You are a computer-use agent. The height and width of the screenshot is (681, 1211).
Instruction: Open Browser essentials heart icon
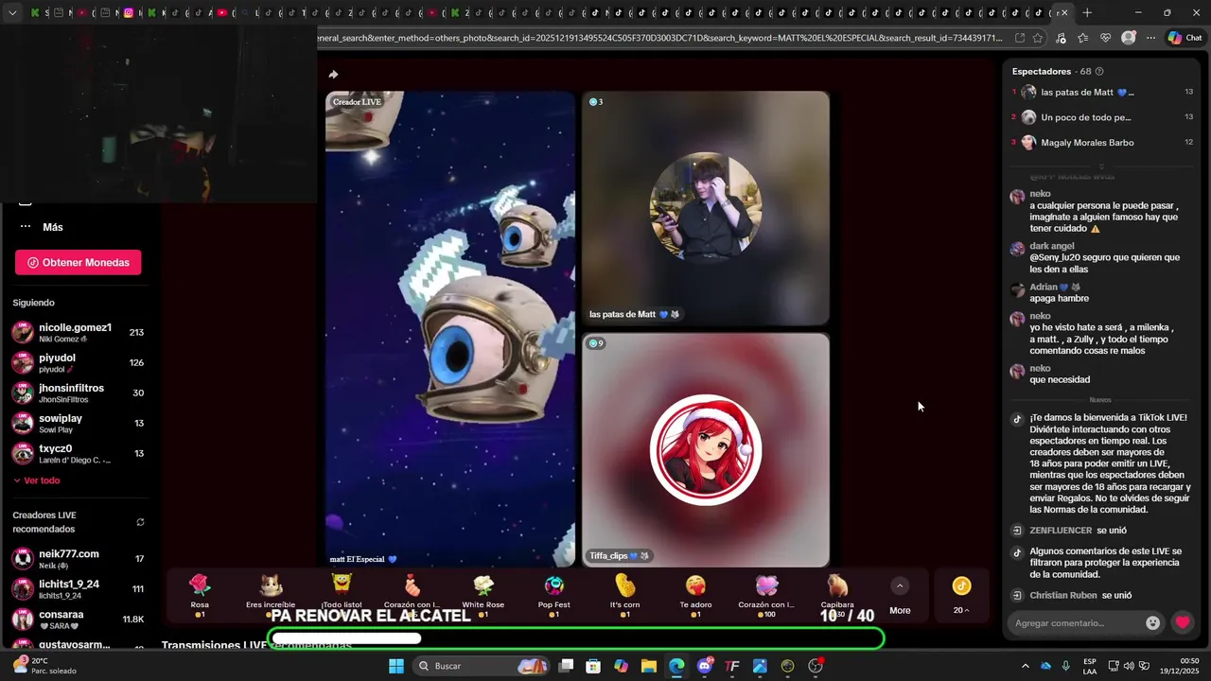tap(1105, 38)
